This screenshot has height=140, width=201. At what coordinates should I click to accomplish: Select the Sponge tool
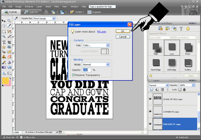(x=9, y=73)
